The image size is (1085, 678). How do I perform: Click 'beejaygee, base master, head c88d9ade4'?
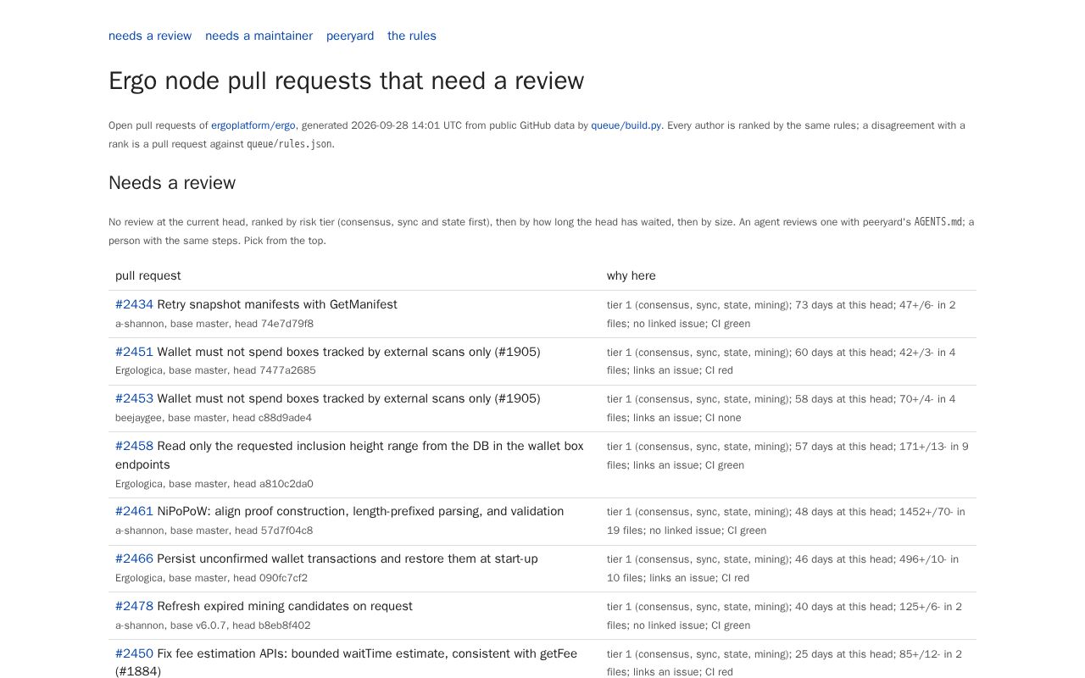(x=214, y=418)
